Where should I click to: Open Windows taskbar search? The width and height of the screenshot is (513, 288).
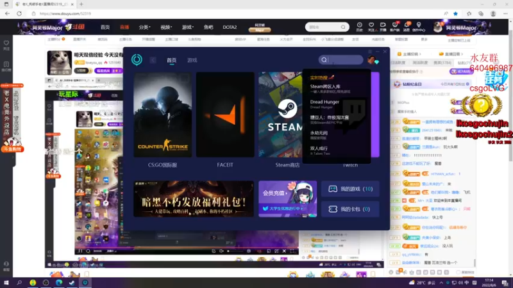[19, 283]
